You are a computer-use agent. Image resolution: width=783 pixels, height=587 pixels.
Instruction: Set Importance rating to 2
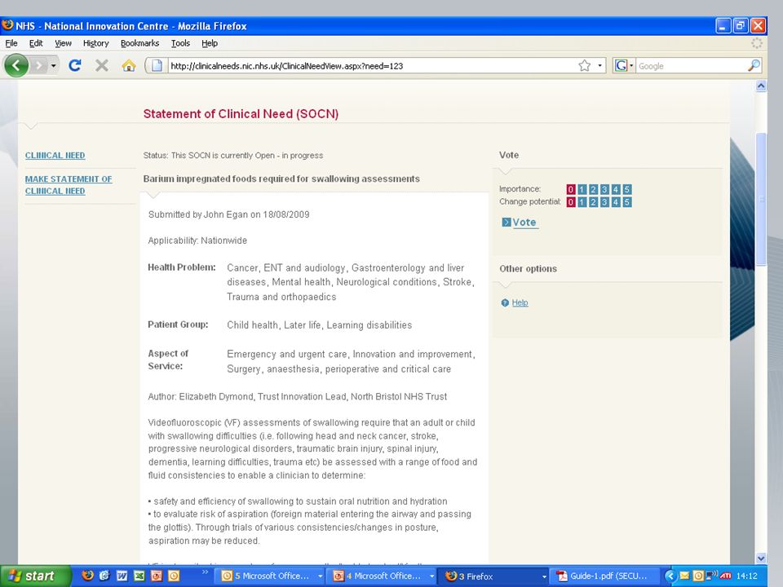pyautogui.click(x=593, y=189)
